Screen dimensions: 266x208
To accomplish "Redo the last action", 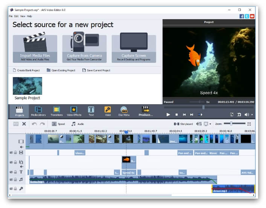I will [42, 124].
